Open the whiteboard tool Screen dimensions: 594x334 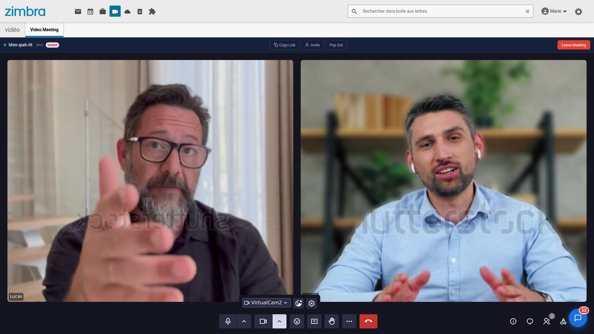point(563,321)
